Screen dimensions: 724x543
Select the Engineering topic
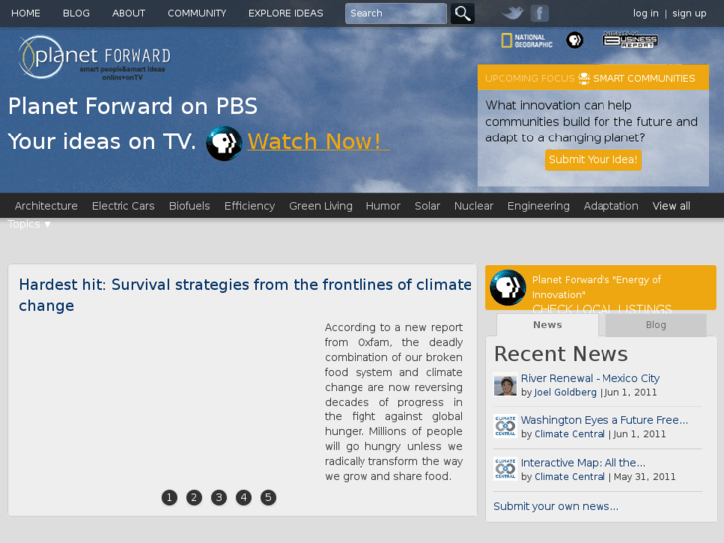point(538,206)
